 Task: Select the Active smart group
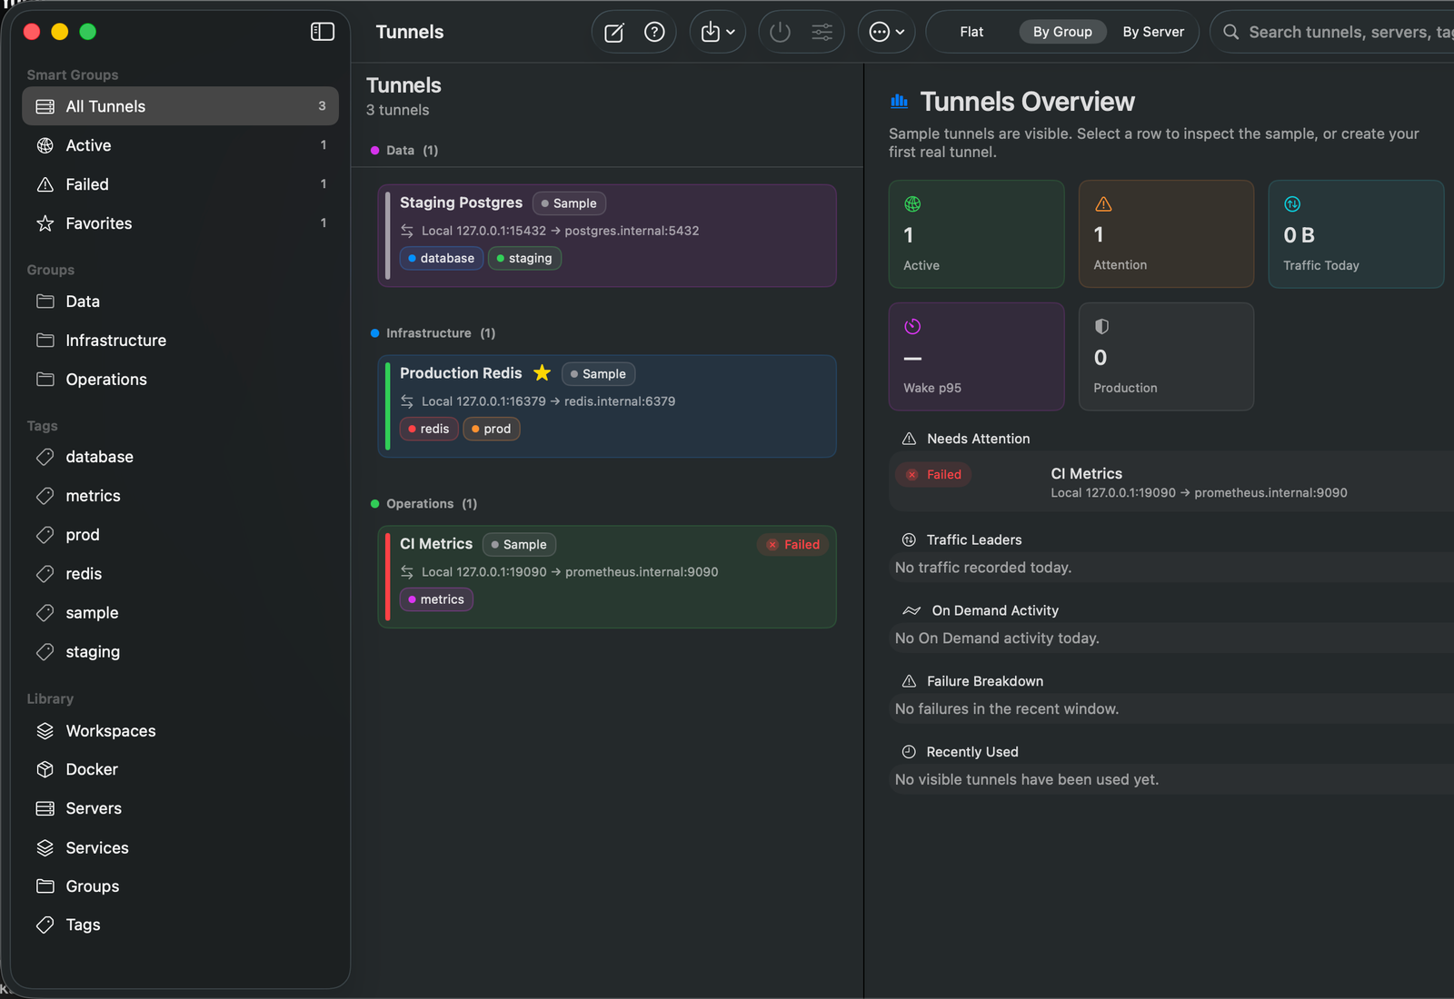(x=180, y=145)
